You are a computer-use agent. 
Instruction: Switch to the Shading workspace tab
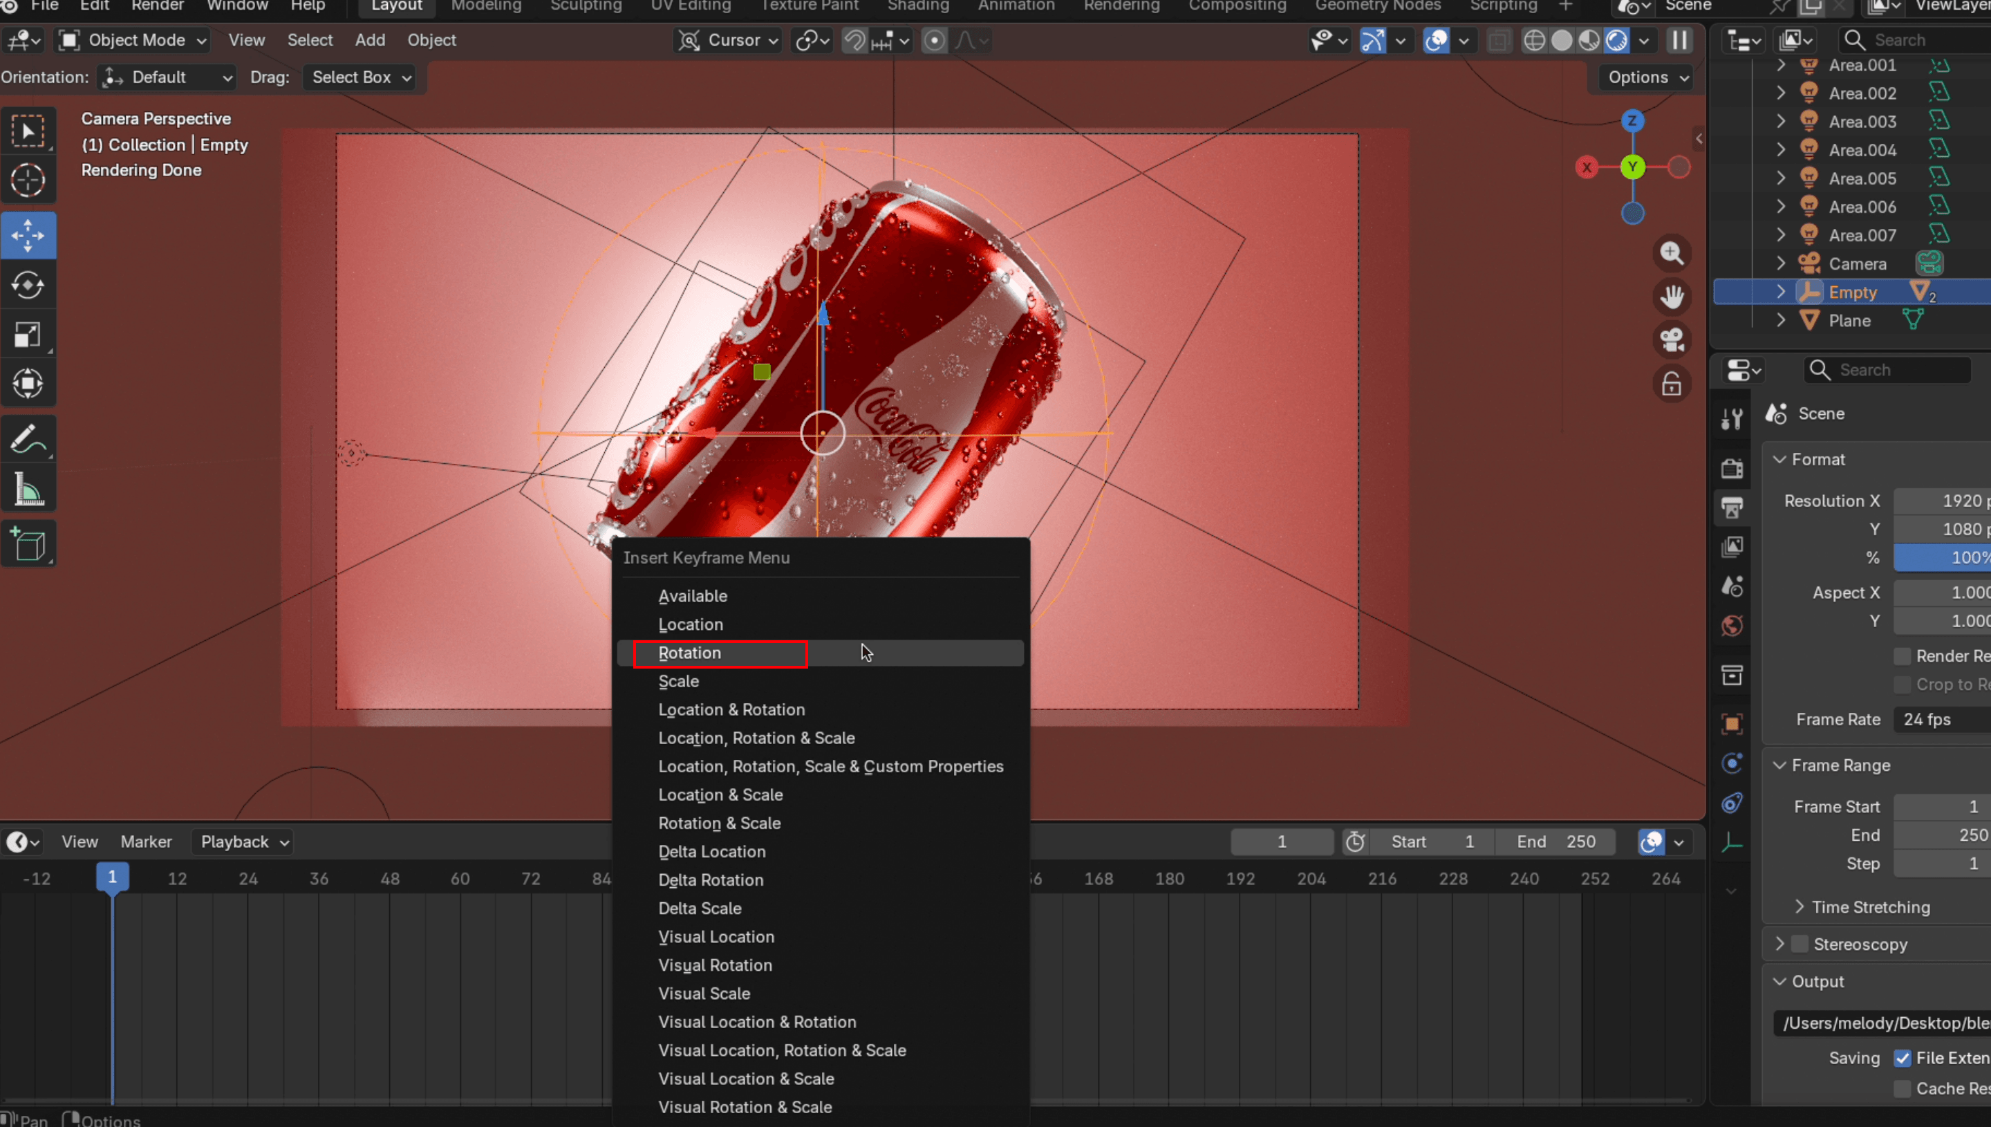(x=918, y=6)
